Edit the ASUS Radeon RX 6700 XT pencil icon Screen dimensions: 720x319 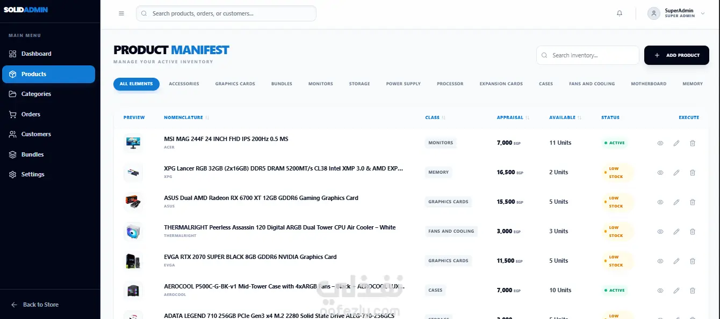click(x=676, y=202)
